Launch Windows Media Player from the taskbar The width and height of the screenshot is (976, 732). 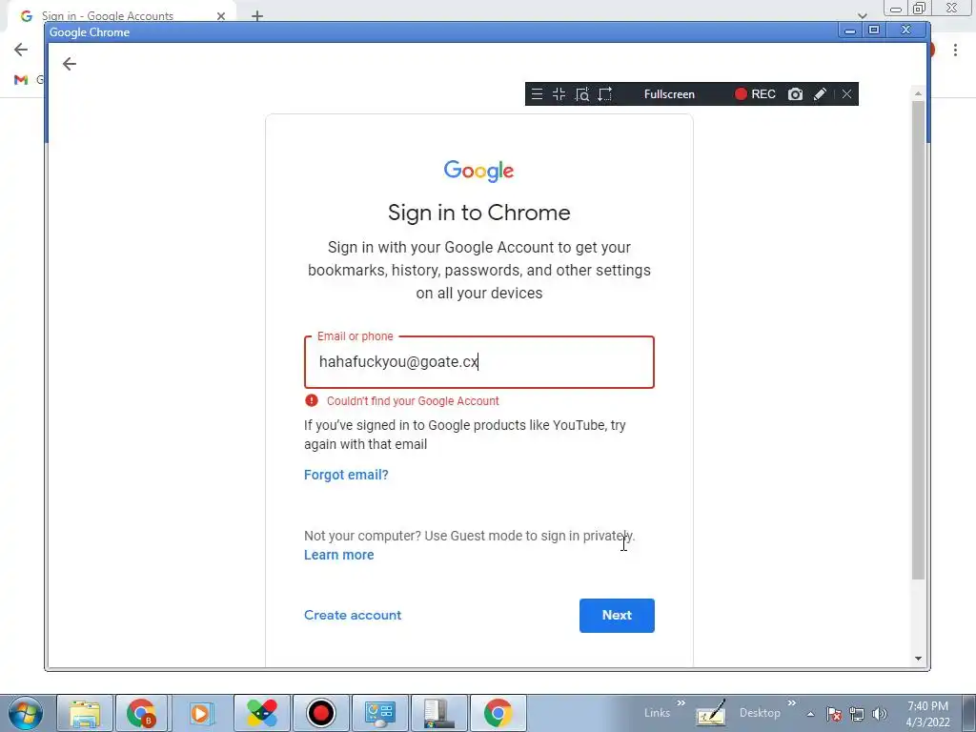pyautogui.click(x=201, y=713)
